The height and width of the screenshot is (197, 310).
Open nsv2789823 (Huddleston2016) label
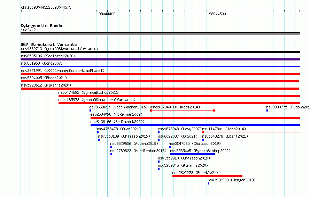(138, 151)
